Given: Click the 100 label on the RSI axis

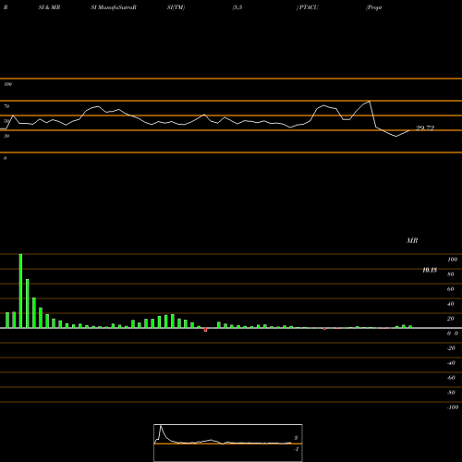Looking at the screenshot, I should [7, 84].
